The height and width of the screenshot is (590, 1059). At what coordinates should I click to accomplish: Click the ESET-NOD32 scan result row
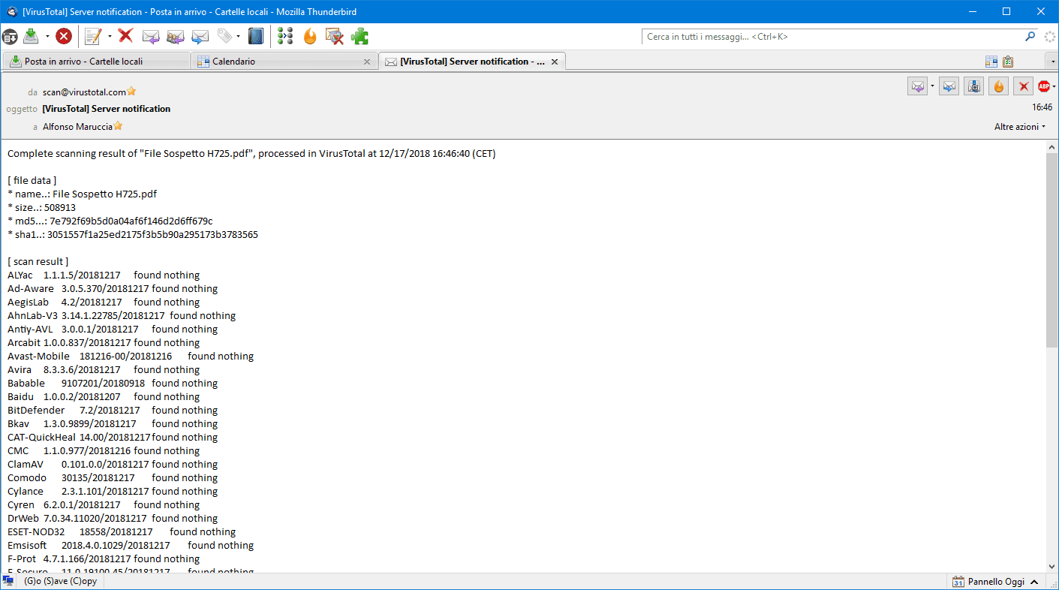coord(122,531)
